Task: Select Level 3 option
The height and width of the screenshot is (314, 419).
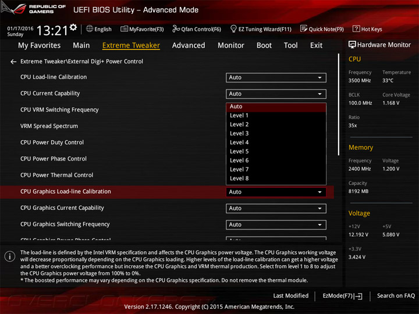Action: point(276,133)
